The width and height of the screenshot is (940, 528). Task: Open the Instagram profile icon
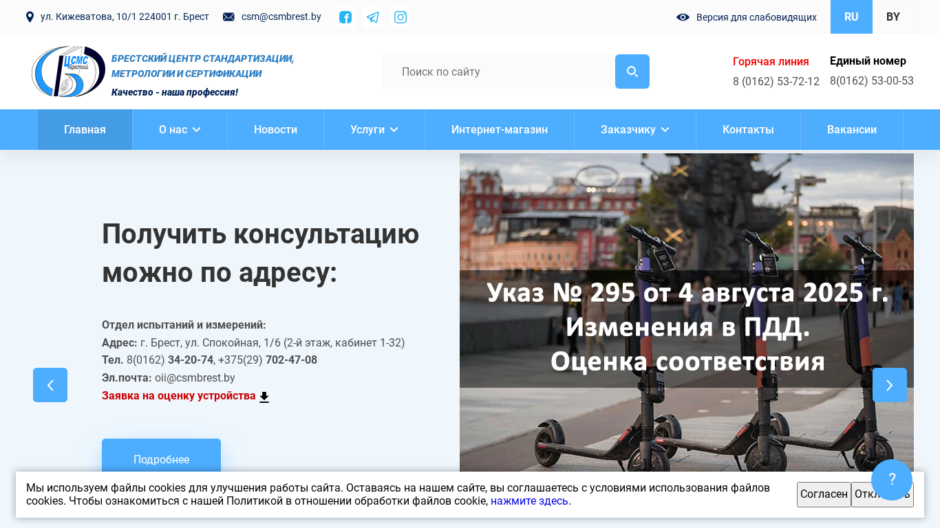tap(400, 17)
